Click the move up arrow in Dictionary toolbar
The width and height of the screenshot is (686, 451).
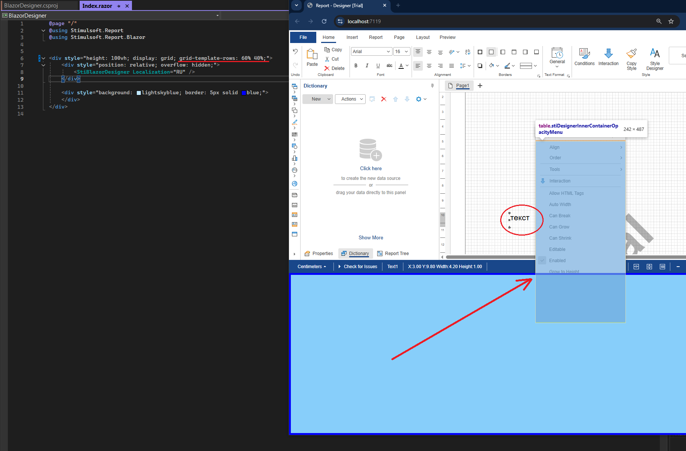point(396,99)
